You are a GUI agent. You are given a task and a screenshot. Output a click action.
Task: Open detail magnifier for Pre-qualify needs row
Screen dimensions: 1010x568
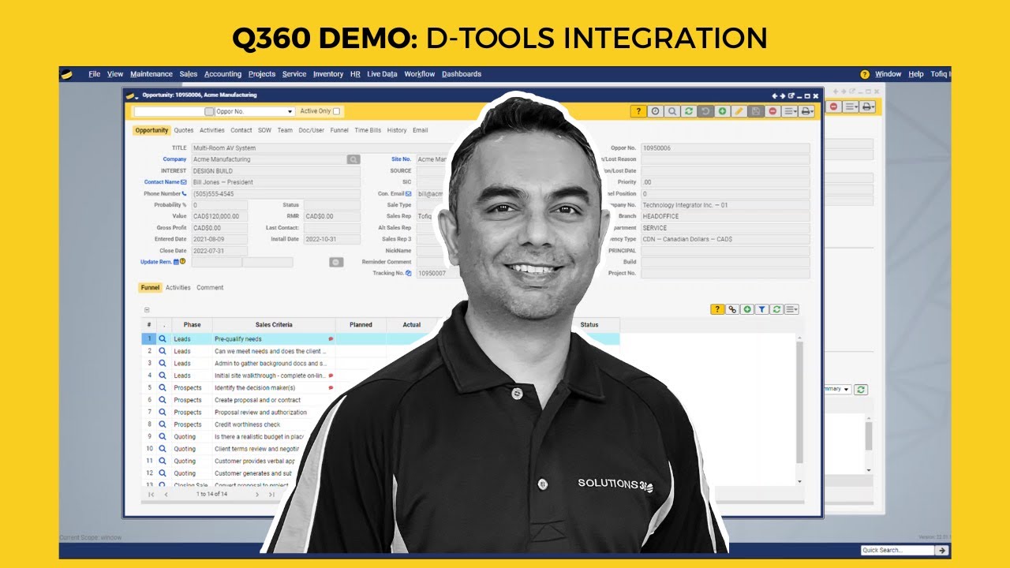coord(163,339)
